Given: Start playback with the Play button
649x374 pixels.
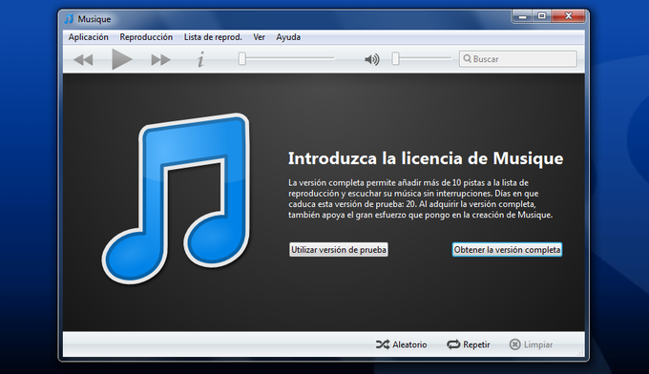Looking at the screenshot, I should [122, 59].
